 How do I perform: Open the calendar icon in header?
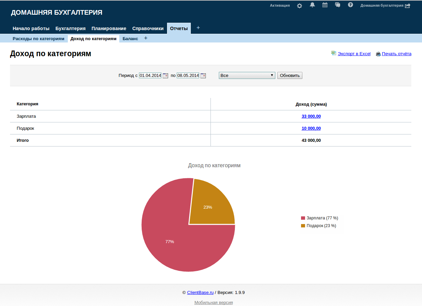325,5
